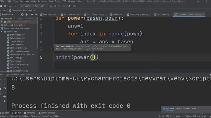Open the Run configuration dropdown Exponenet Function

34,6
